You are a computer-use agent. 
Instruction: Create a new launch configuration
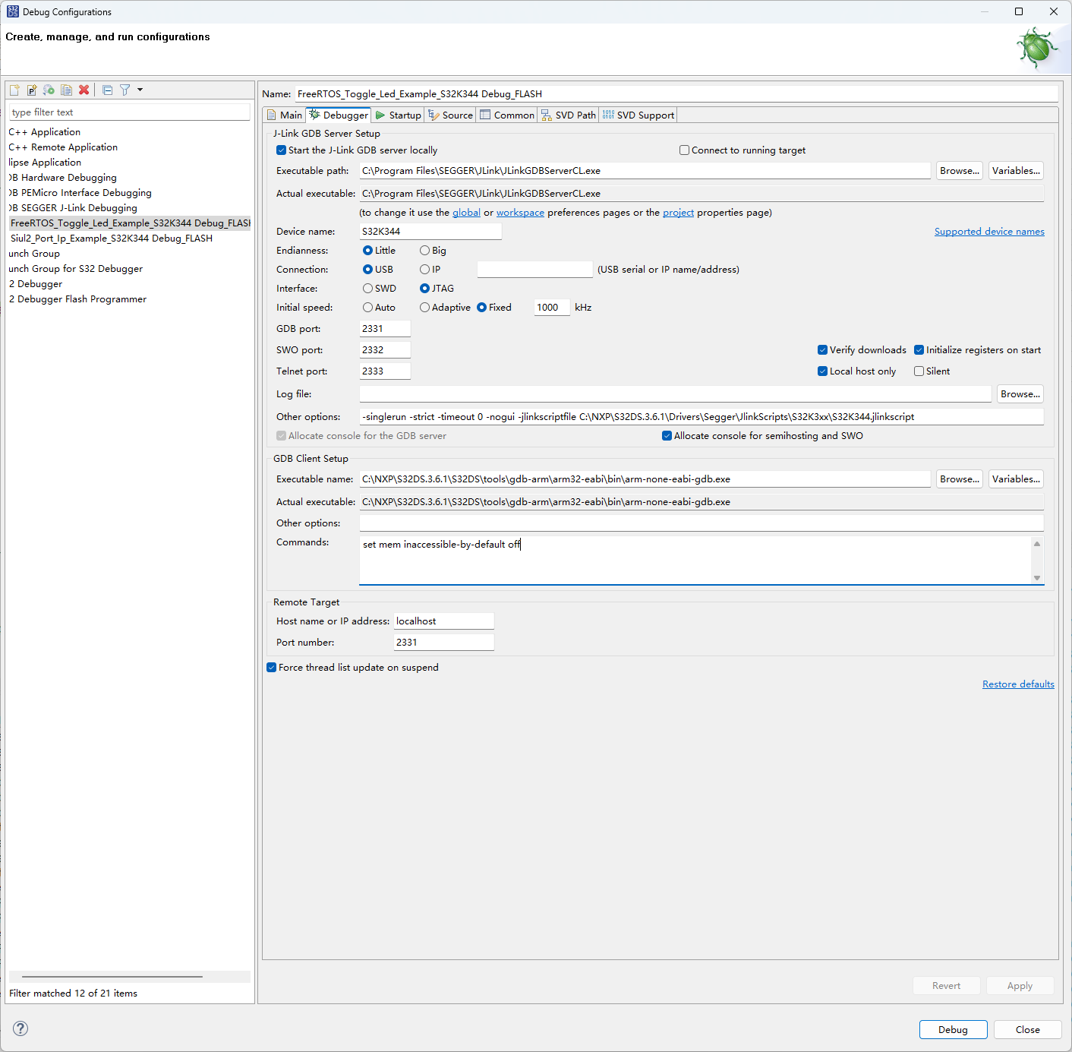click(14, 90)
